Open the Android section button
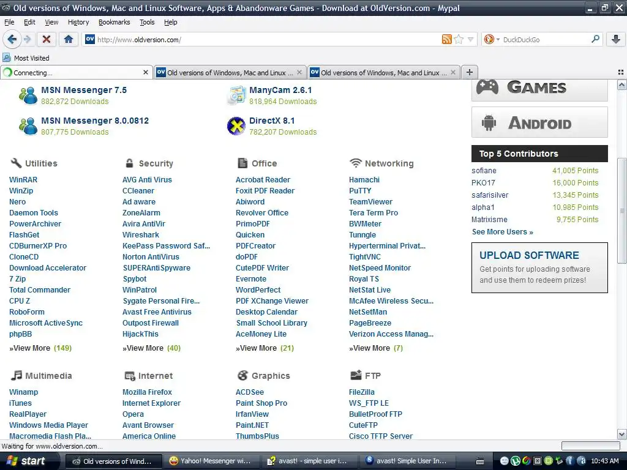 coord(539,122)
